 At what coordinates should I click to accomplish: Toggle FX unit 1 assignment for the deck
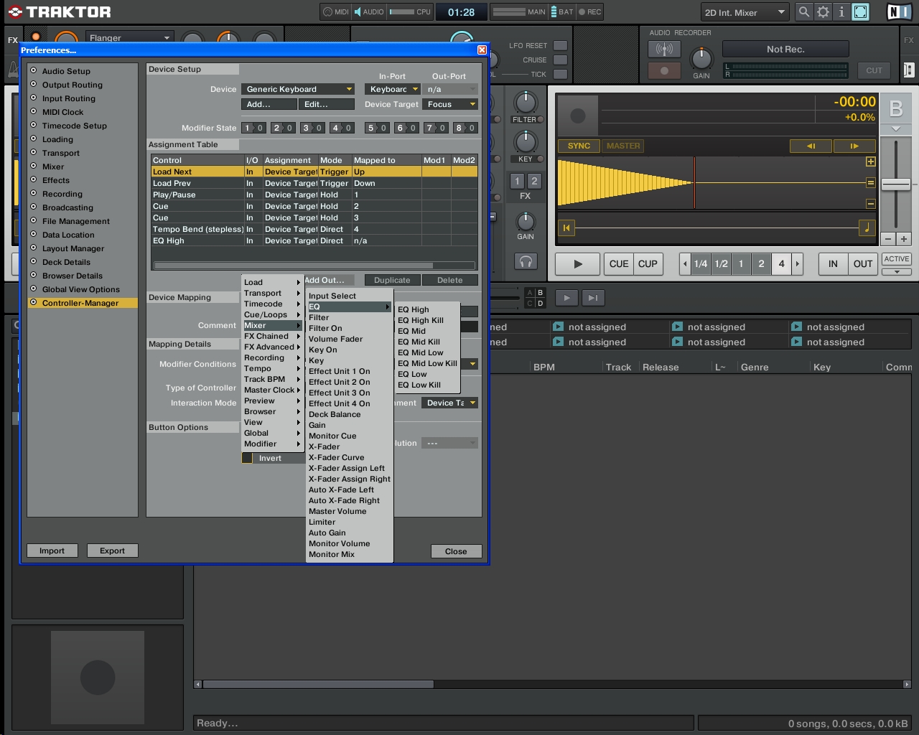click(517, 181)
